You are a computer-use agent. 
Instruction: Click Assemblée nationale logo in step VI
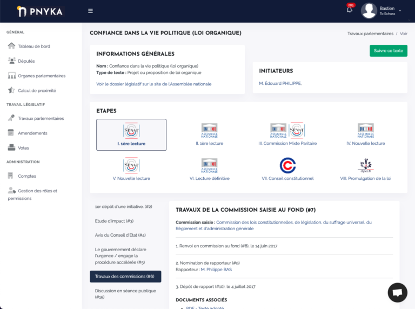[x=209, y=166]
